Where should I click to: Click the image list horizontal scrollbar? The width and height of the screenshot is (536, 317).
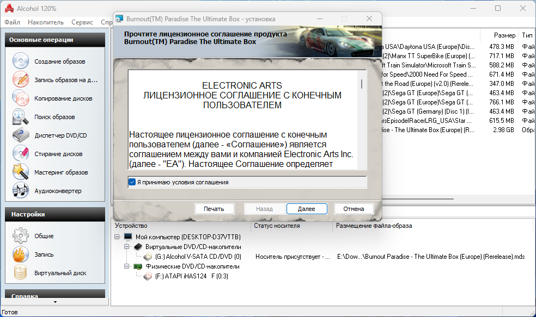(x=418, y=198)
